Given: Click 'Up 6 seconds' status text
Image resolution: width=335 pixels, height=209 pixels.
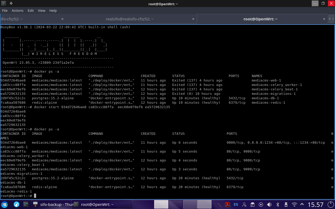Looking at the screenshot, I should [185, 143].
